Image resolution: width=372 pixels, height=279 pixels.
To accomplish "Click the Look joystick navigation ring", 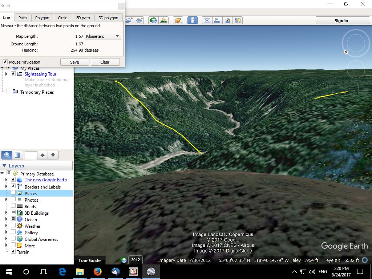I will (356, 43).
